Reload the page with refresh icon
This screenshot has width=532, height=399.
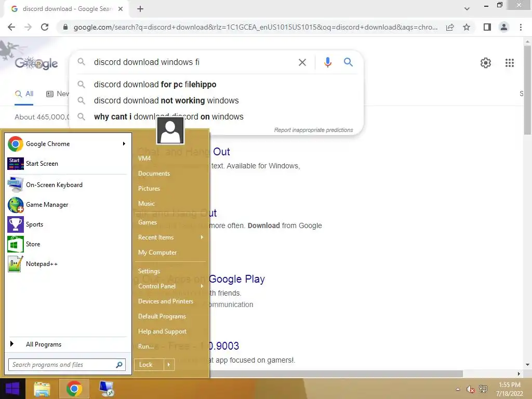pos(45,27)
